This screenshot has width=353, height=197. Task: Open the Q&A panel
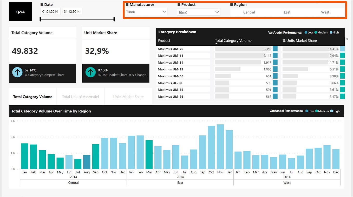[20, 11]
